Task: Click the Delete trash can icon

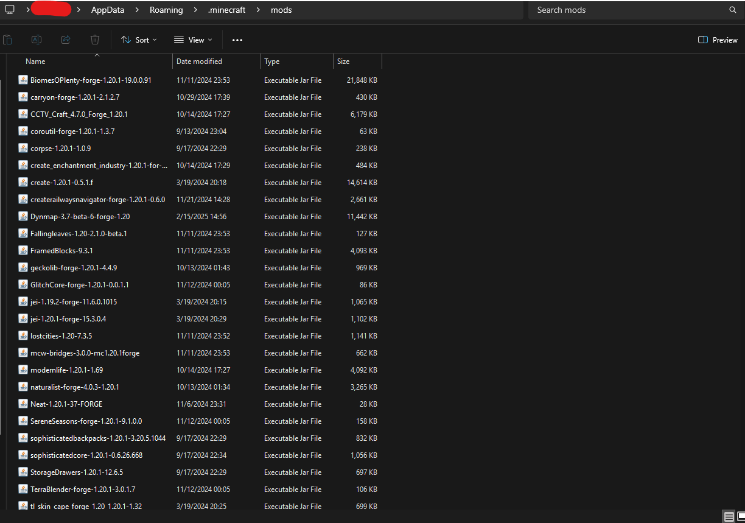Action: [95, 40]
